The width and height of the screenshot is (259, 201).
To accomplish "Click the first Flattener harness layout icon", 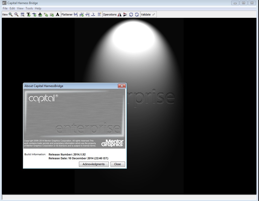I will pos(76,15).
